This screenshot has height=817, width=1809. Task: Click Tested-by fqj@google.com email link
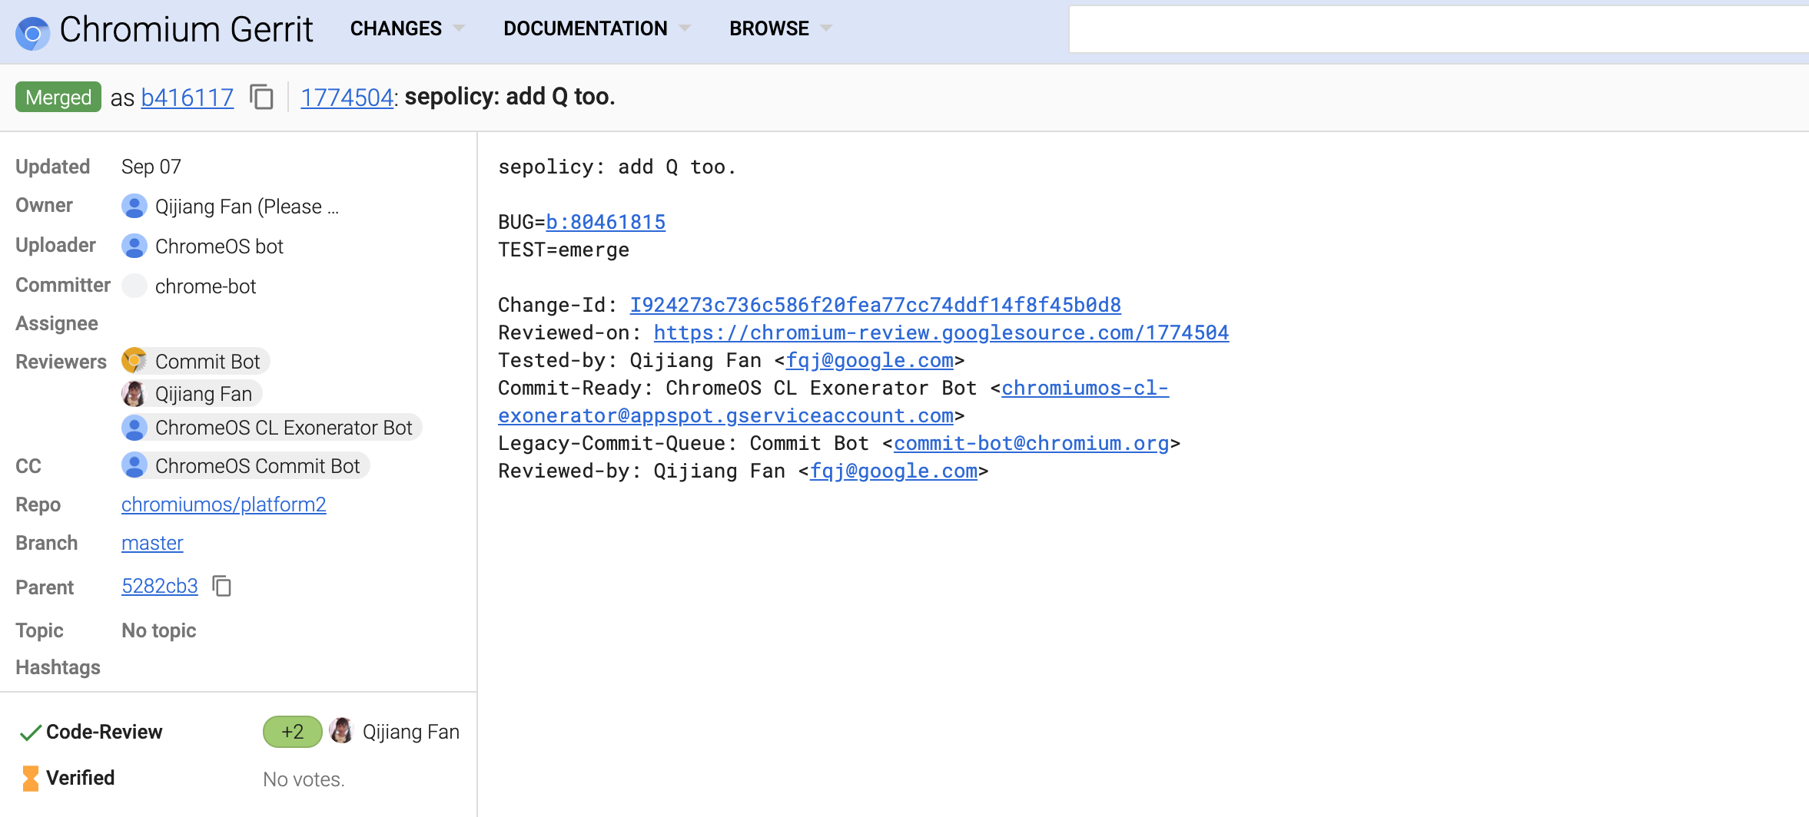870,360
